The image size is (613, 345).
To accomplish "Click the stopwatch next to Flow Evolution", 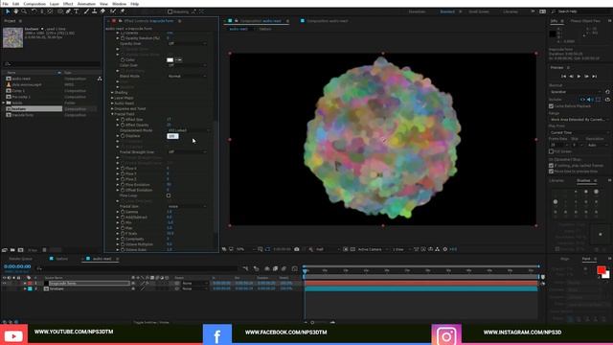I will tap(123, 185).
